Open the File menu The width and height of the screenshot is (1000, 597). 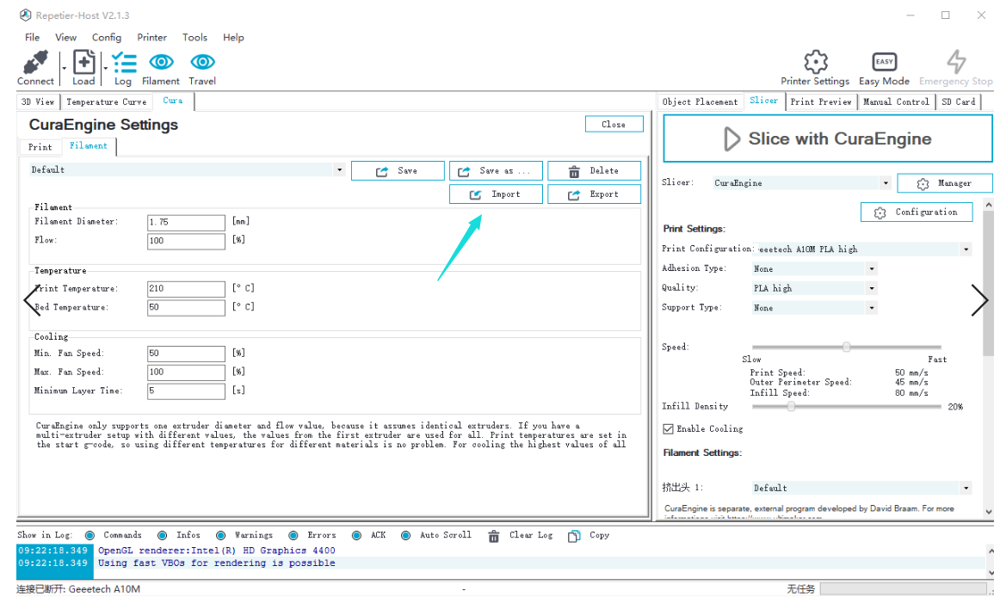pyautogui.click(x=33, y=38)
